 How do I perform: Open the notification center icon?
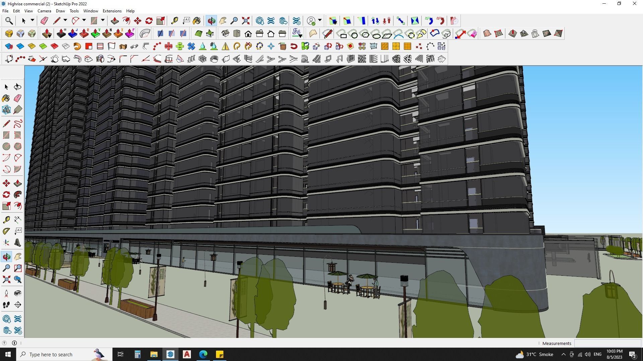point(633,354)
